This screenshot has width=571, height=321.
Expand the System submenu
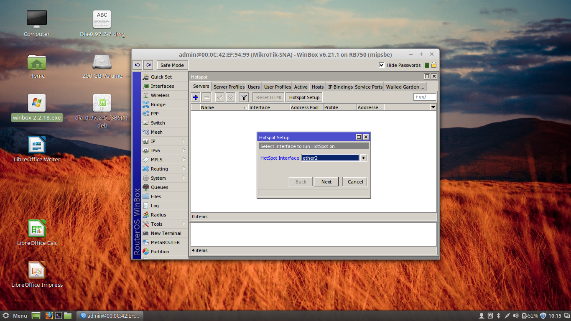click(165, 178)
